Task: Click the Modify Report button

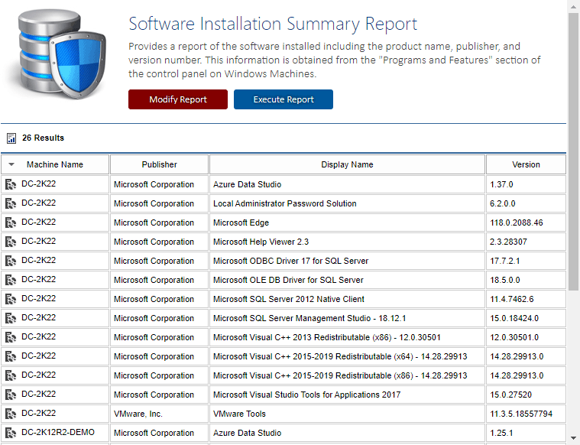Action: coord(178,99)
